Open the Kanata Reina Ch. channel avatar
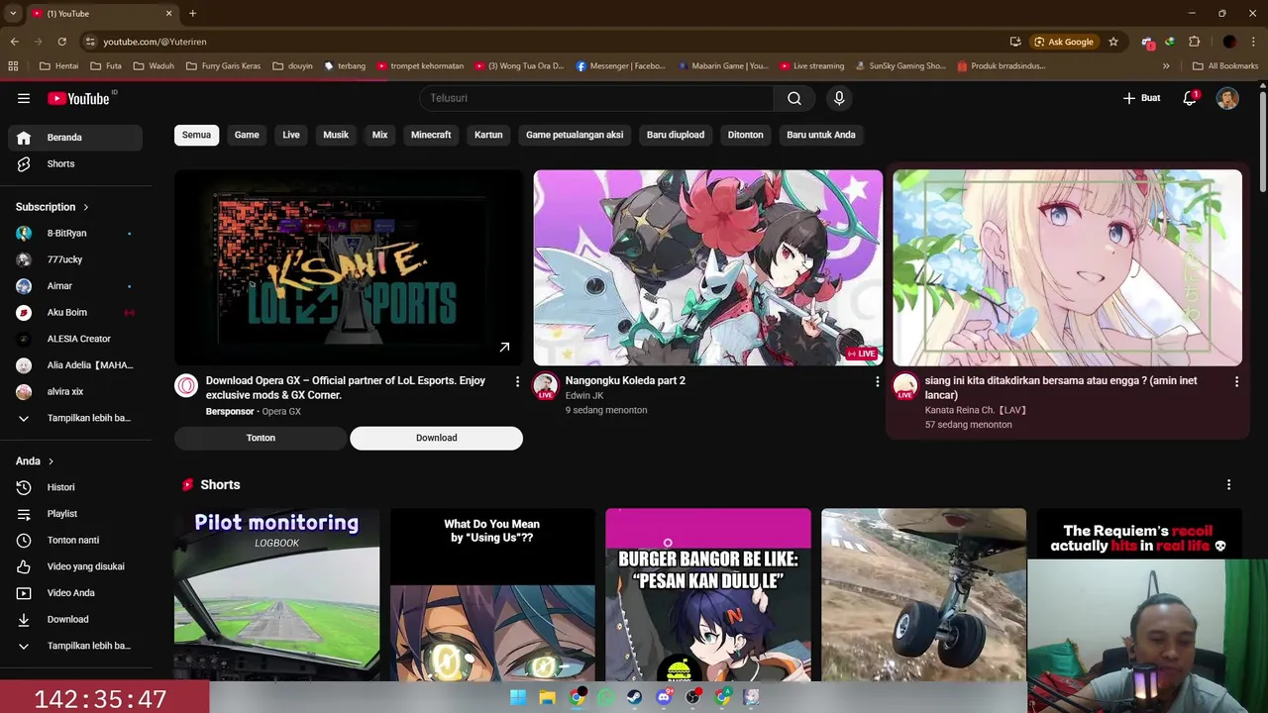Screen dimensions: 1268x713 pos(904,386)
